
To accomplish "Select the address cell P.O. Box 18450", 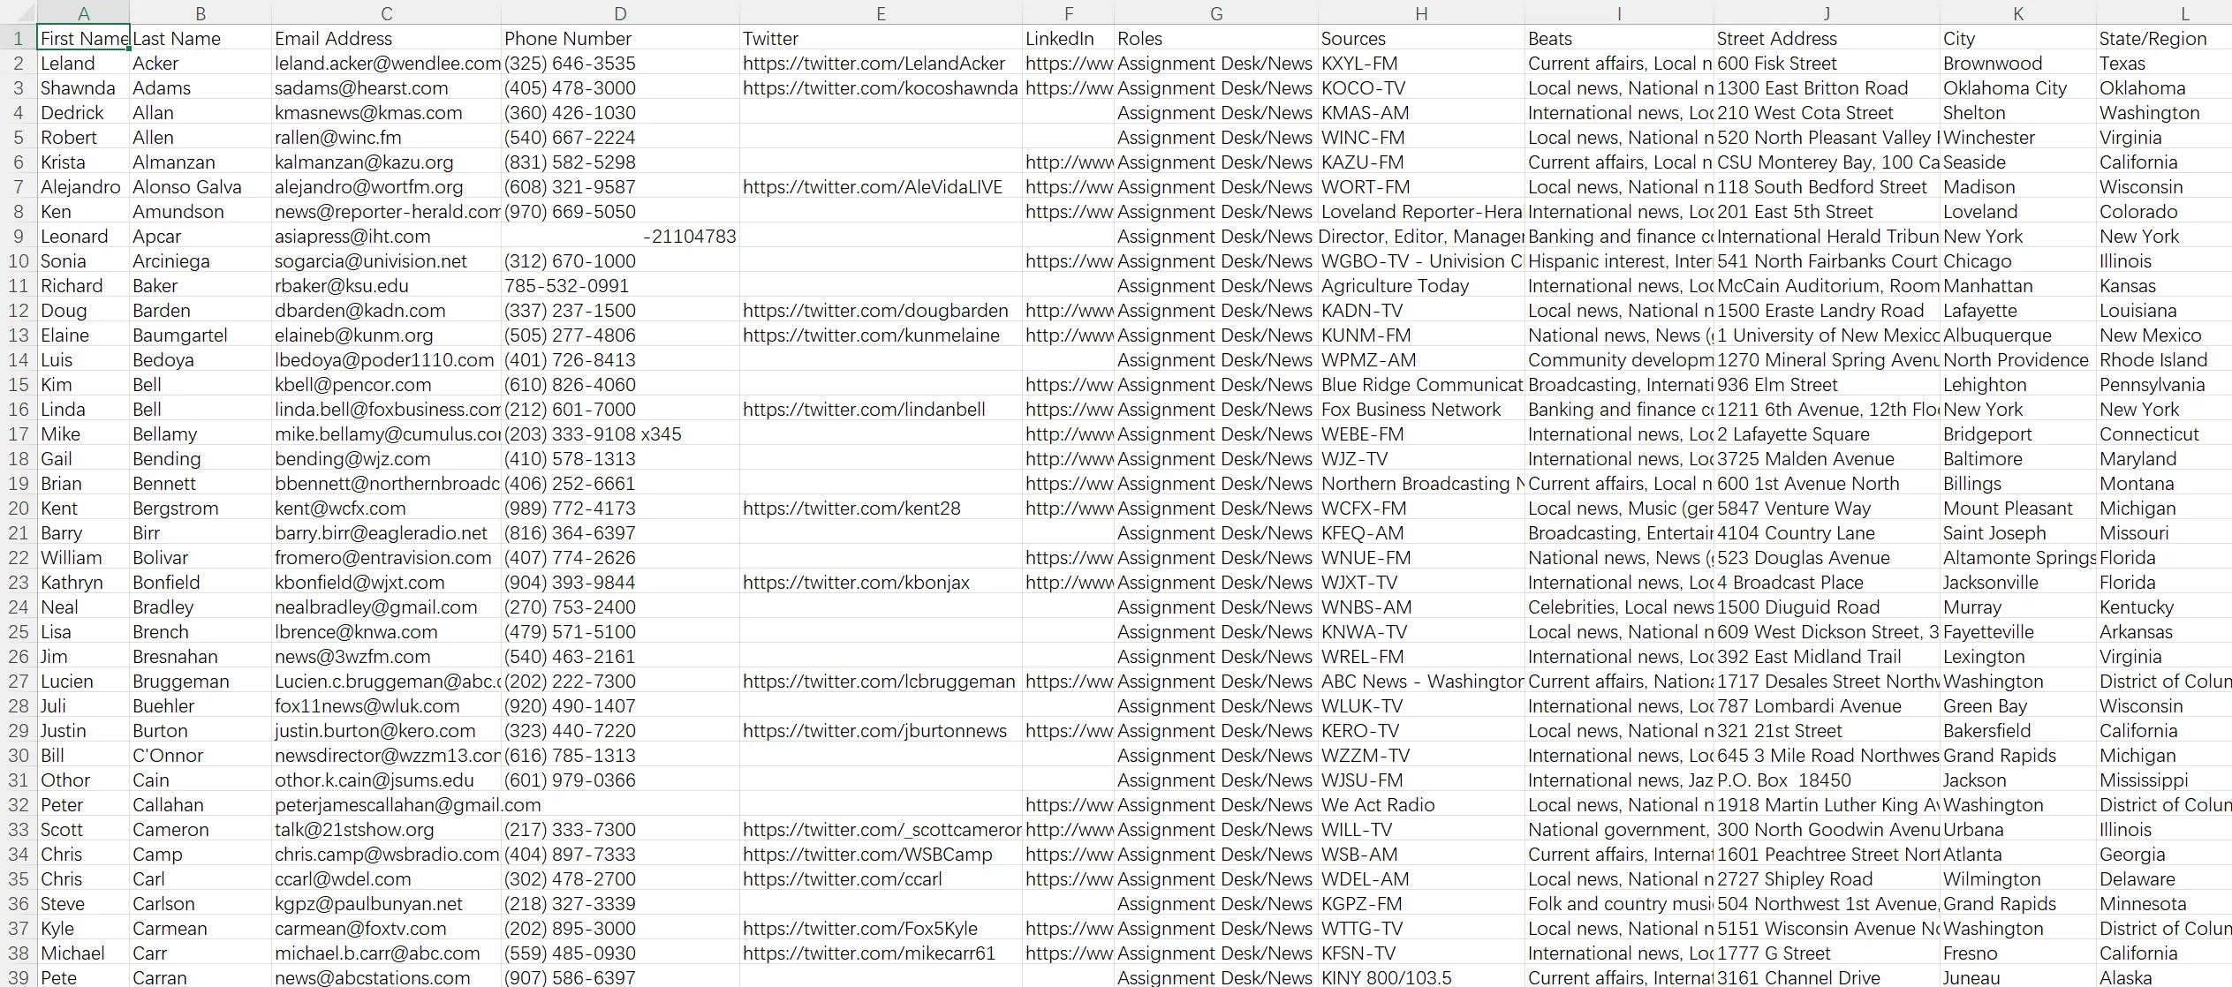I will [1827, 780].
